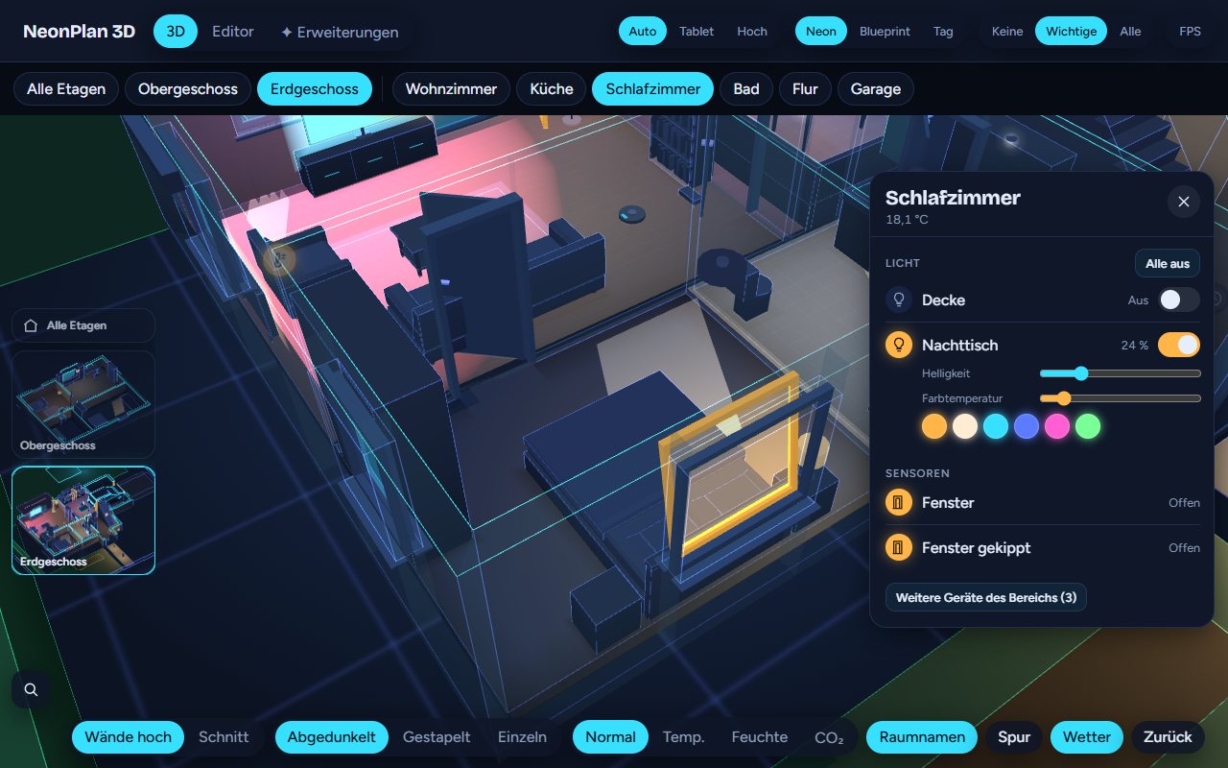Image resolution: width=1228 pixels, height=768 pixels.
Task: Click the Fenster gekippt sensor icon
Action: pos(899,547)
